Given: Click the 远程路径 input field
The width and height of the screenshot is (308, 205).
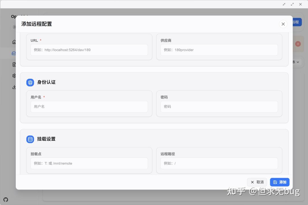Looking at the screenshot, I should coord(219,163).
